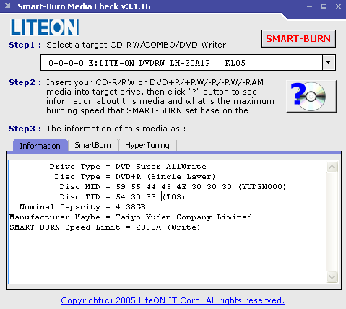Close the Smart-Burn Media Check window
The height and width of the screenshot is (309, 346).
338,6
